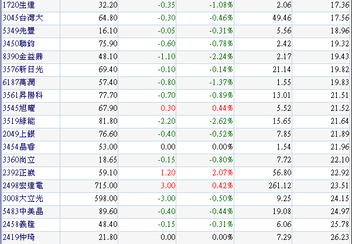352x244 pixels.
Task: Select price 81.80 in 綠能 row
Action: (x=108, y=121)
